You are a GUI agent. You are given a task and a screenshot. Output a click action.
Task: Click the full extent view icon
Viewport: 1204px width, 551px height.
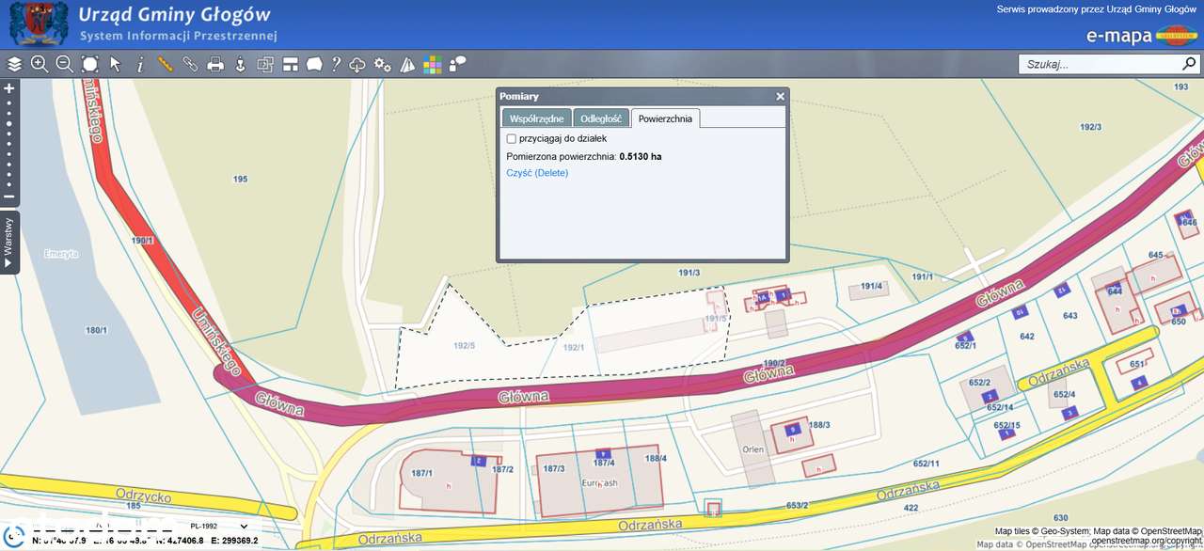89,64
